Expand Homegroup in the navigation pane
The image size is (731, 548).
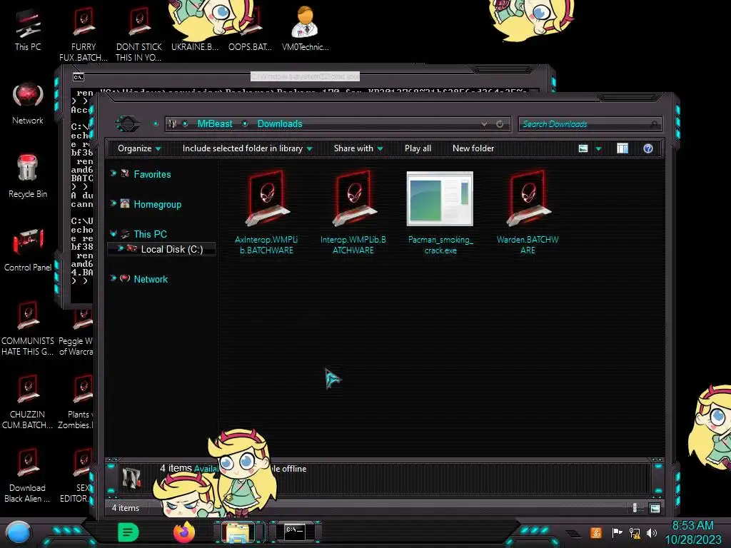[x=114, y=203]
